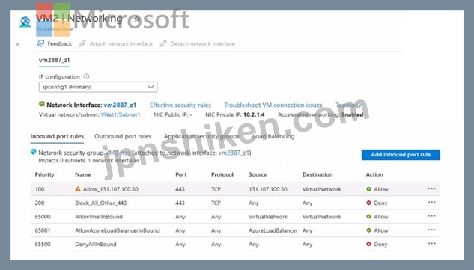474x270 pixels.
Task: Open more options for the AllowVnetInBound rule
Action: coord(431,216)
